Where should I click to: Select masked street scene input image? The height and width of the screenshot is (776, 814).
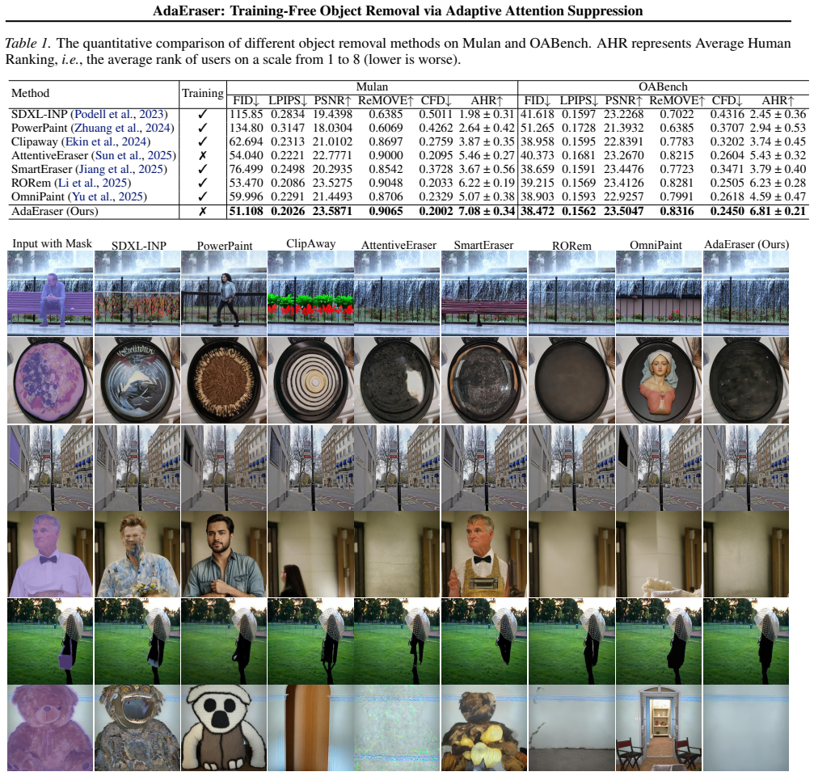50,468
